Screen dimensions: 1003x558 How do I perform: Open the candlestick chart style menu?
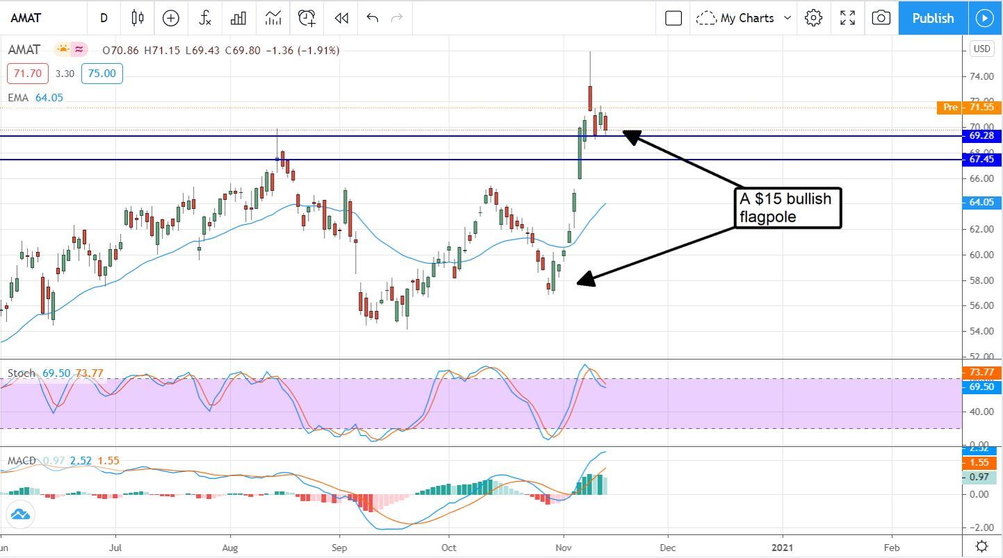[138, 18]
